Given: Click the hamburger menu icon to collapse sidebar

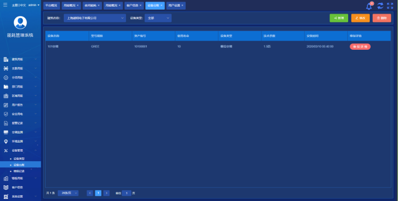Looking at the screenshot, I should click(x=5, y=5).
